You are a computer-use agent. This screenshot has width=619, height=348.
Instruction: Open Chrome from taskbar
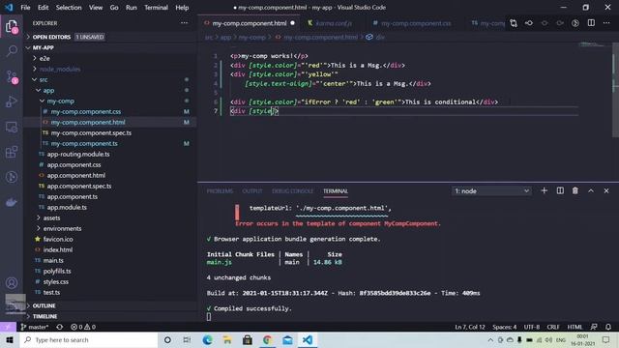268,339
